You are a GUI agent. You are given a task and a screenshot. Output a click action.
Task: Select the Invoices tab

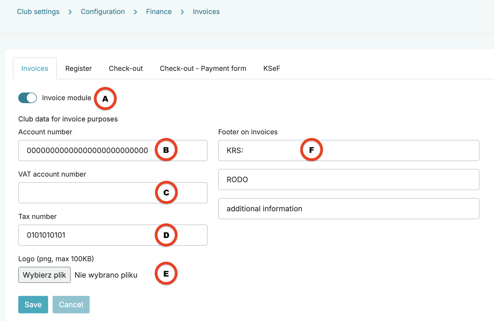[x=35, y=68]
